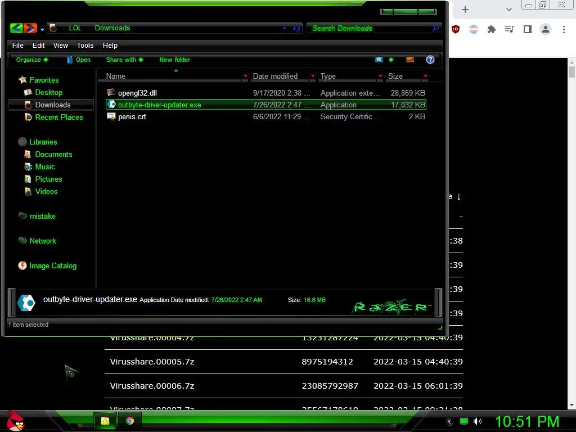This screenshot has height=432, width=576.
Task: Click the opengl32.dll file icon
Action: [111, 92]
